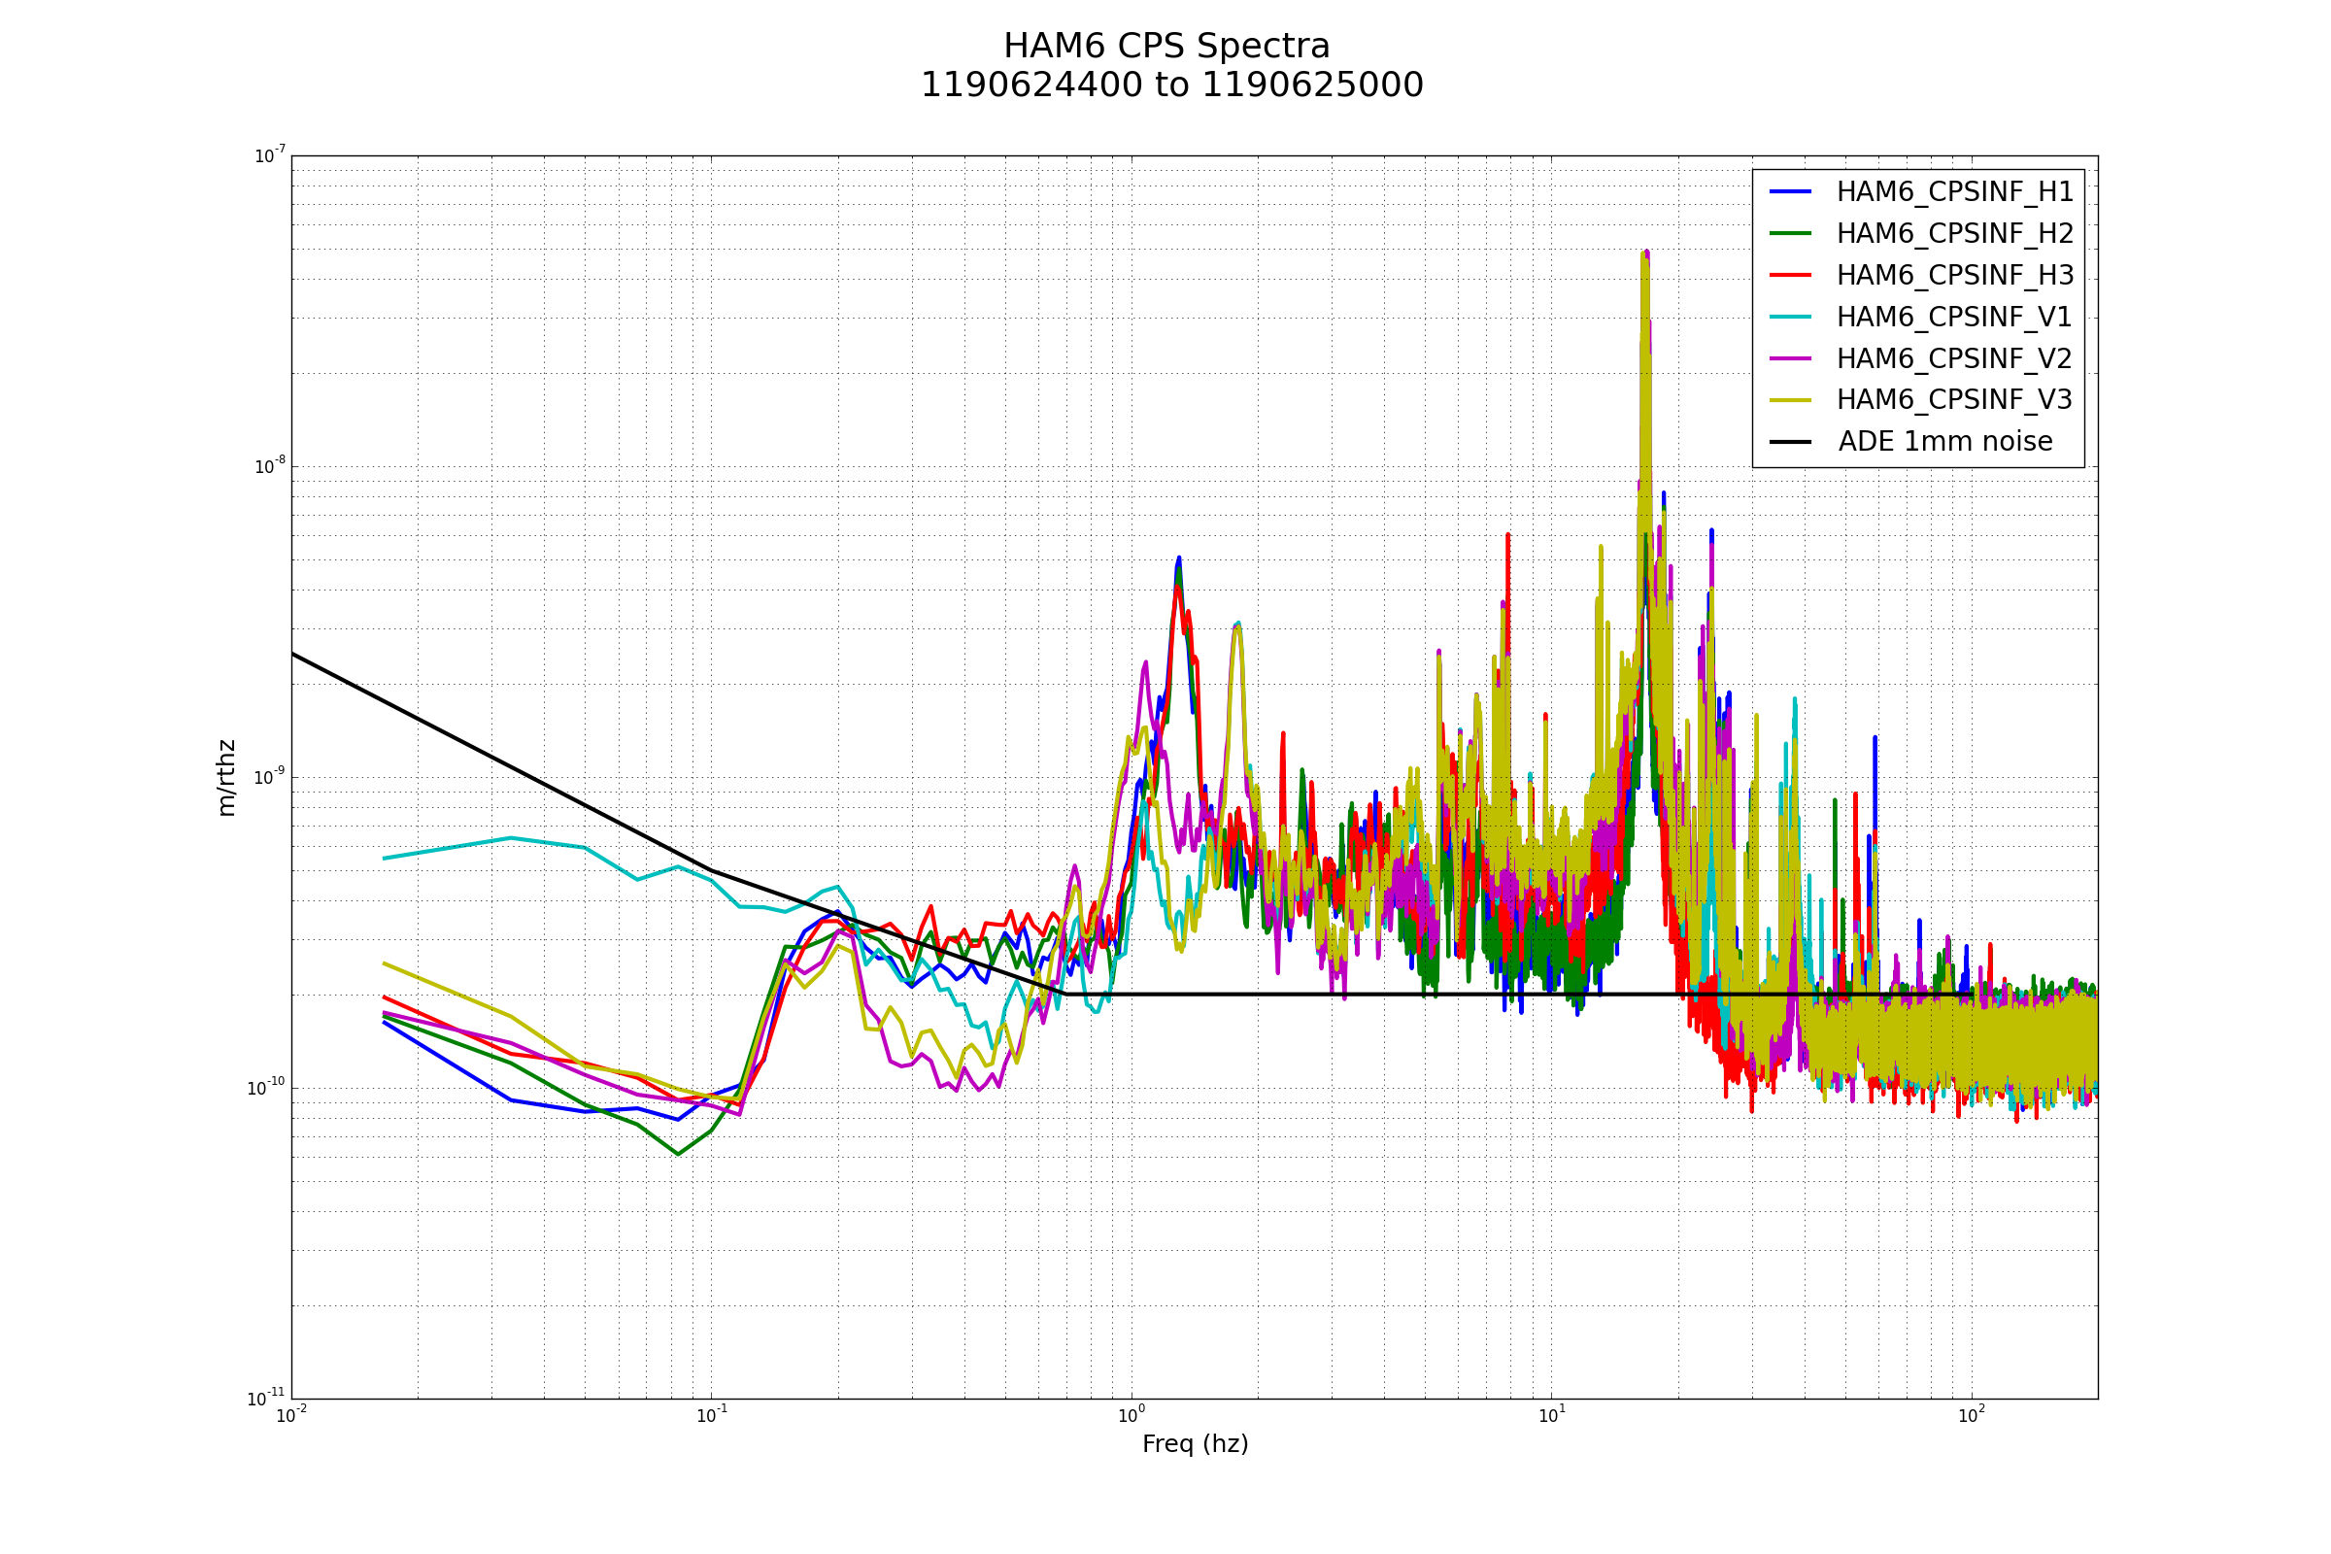Click the 10^-1 x-axis tick label
Image resolution: width=2331 pixels, height=1554 pixels.
[x=712, y=1415]
